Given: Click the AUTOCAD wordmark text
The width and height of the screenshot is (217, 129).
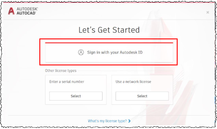Looking at the screenshot, I should [x=26, y=13].
